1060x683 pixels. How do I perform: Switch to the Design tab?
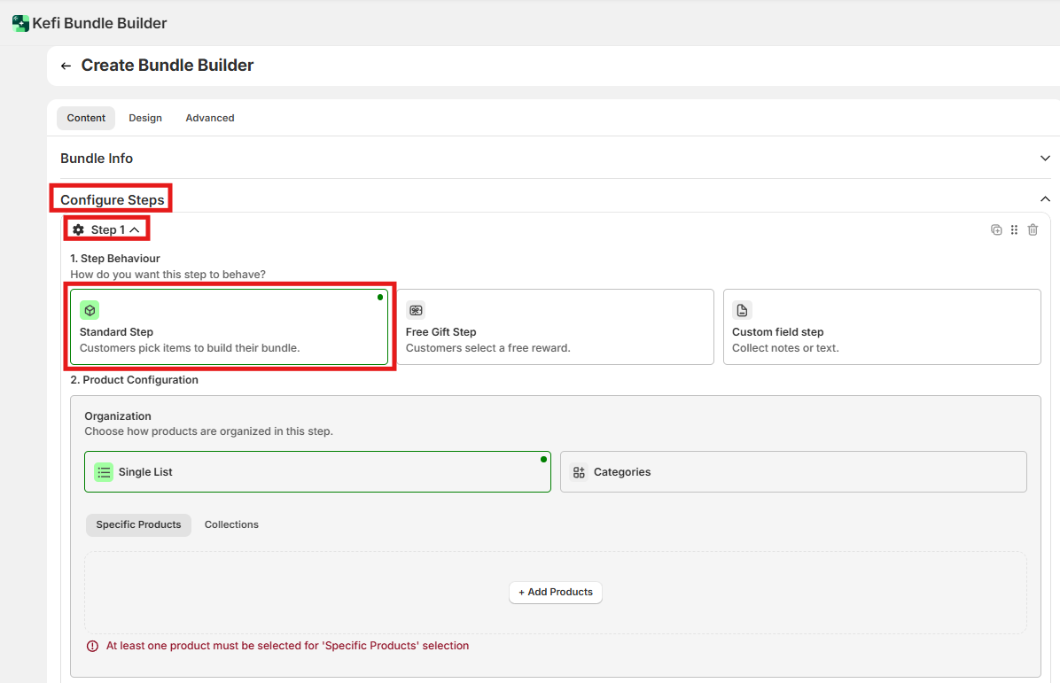click(x=145, y=118)
